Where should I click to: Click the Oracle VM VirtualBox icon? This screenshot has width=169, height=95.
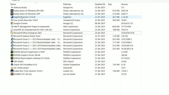point(12,65)
